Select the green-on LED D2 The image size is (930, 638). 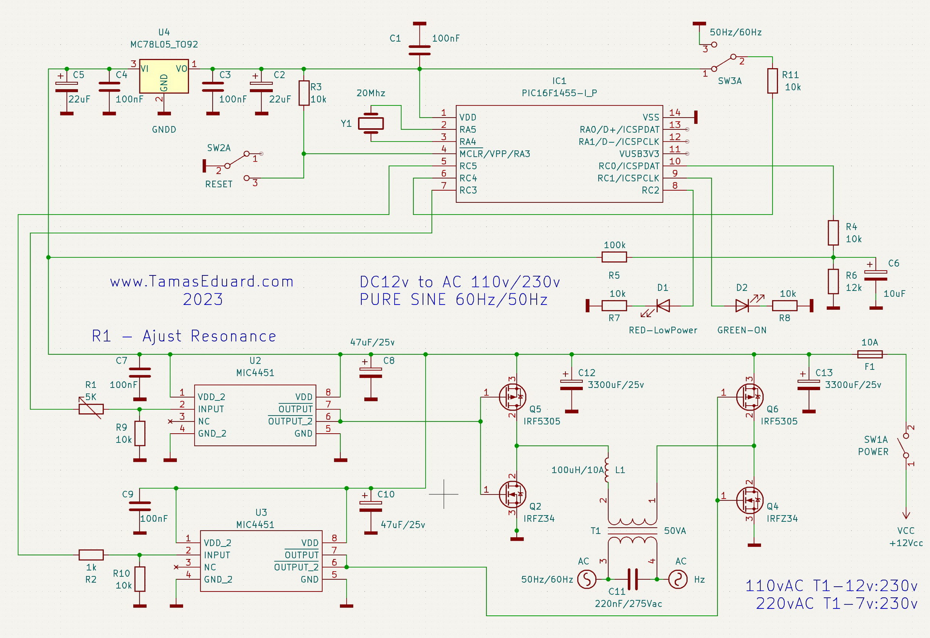tap(742, 305)
